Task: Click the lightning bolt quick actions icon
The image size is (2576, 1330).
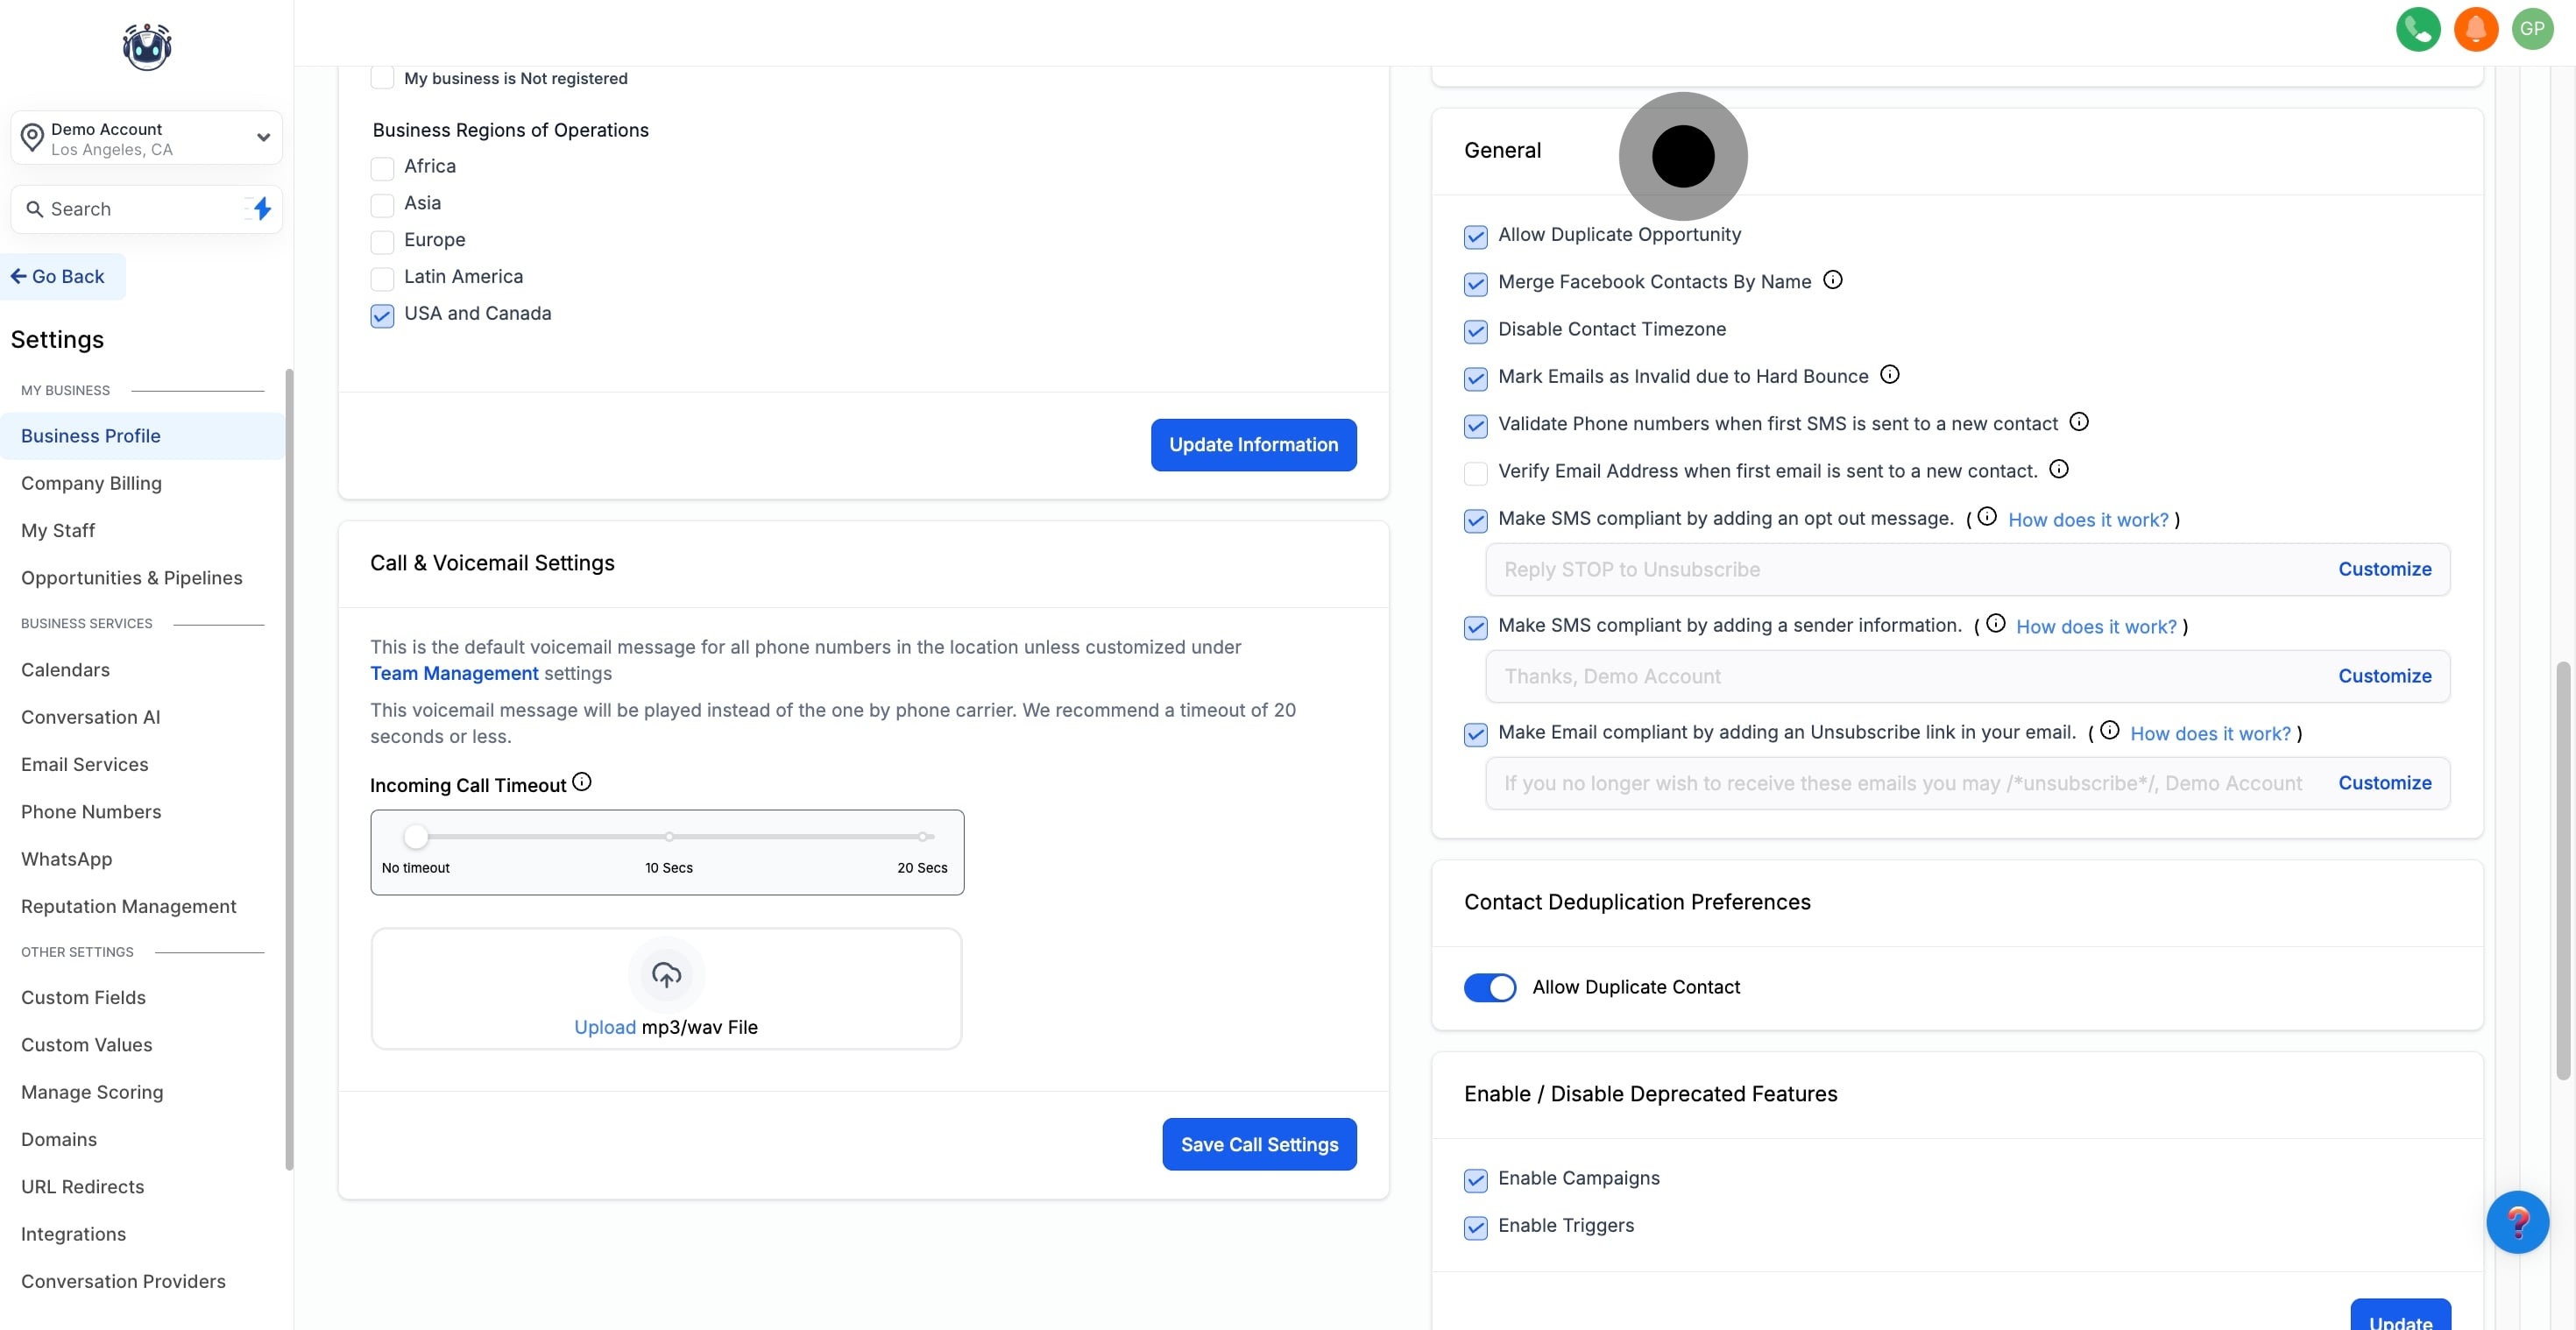Action: (x=262, y=208)
